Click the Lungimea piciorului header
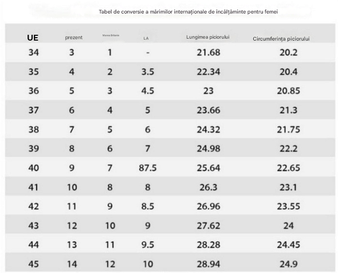 (208, 37)
